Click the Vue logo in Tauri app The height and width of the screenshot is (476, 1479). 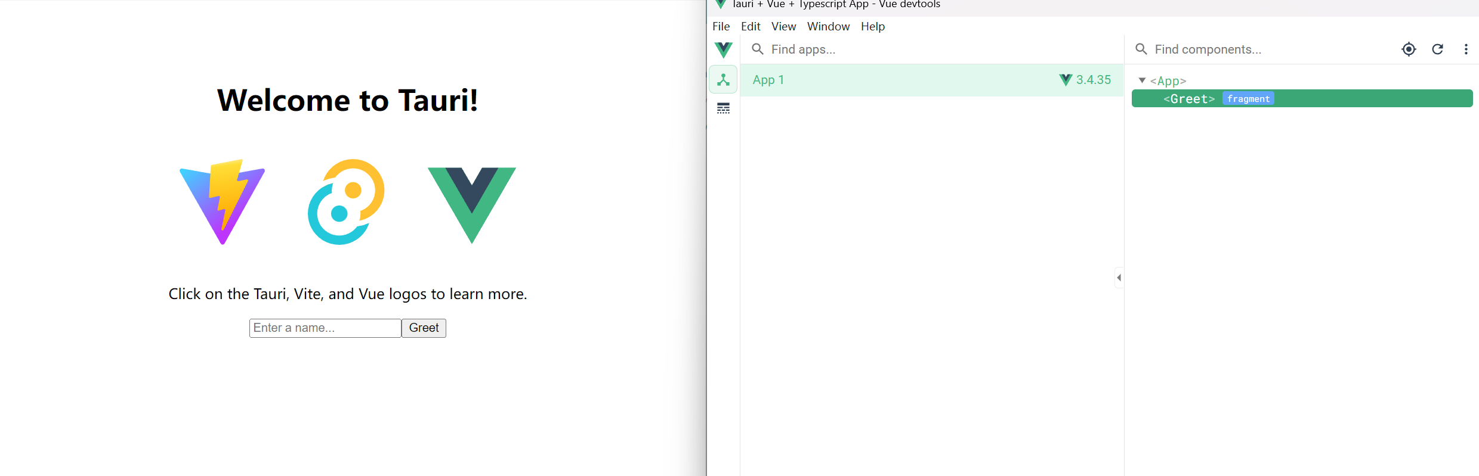click(472, 205)
